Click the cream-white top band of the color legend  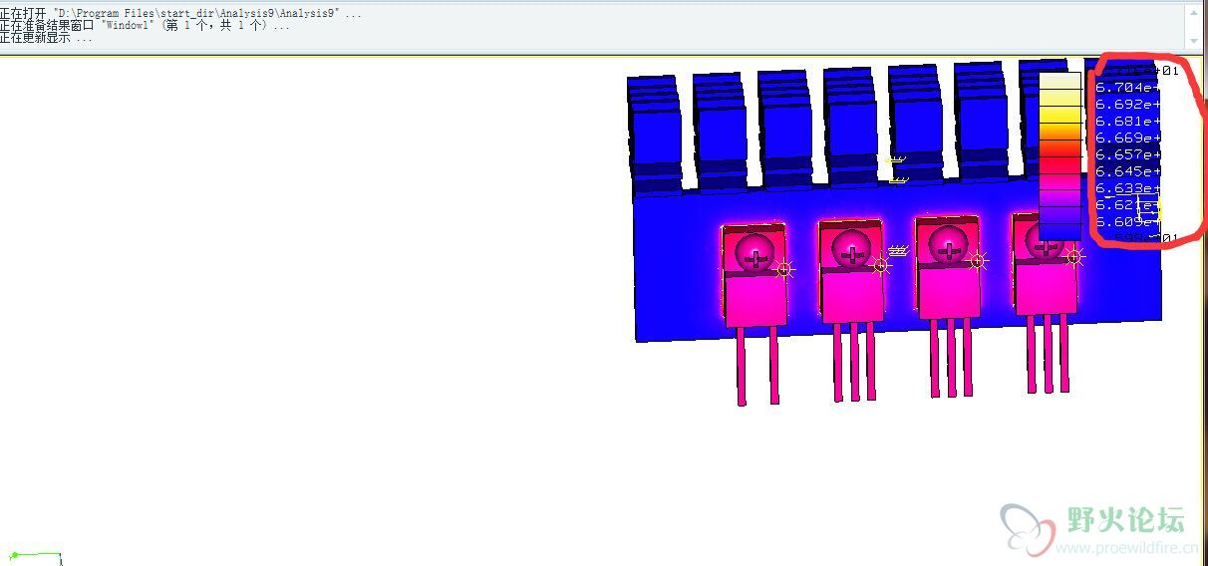1060,80
